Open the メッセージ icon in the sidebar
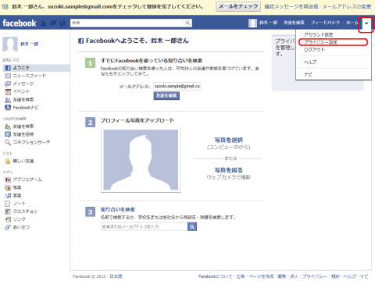The height and width of the screenshot is (288, 375). pyautogui.click(x=8, y=84)
